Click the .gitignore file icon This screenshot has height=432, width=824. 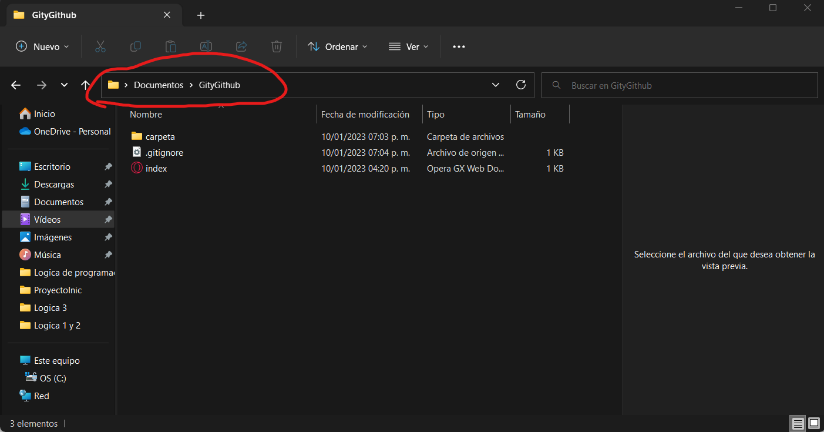click(137, 152)
